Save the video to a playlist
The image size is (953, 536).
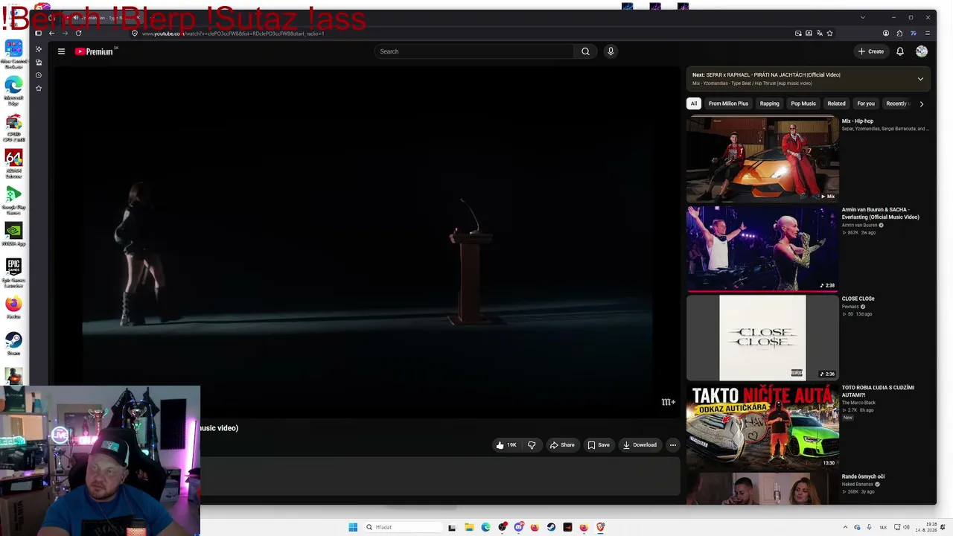[599, 445]
